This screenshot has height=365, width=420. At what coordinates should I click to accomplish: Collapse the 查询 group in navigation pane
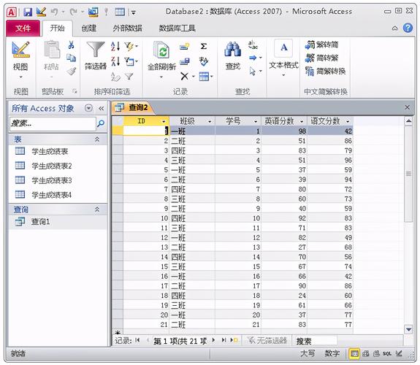point(97,210)
